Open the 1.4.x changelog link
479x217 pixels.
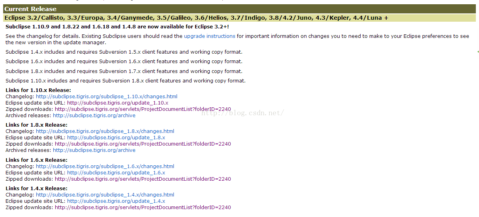tap(105, 195)
